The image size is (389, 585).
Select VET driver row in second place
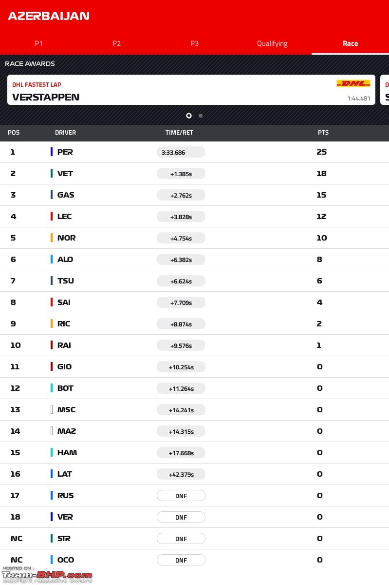194,174
